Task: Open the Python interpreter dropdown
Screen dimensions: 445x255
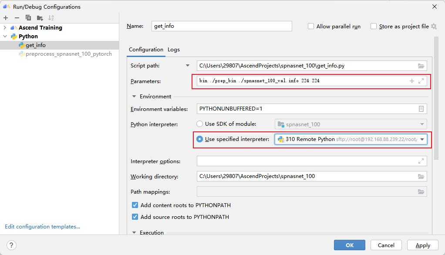Action: [421, 140]
